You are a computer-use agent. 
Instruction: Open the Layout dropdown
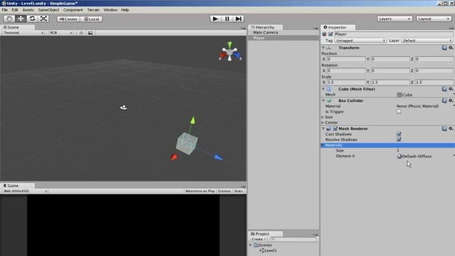tap(434, 19)
